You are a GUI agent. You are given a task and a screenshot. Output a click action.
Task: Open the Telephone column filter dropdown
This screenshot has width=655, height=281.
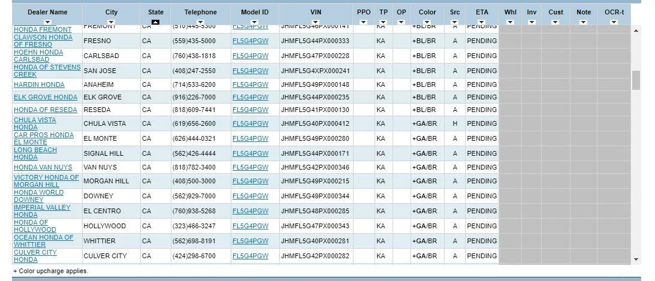point(201,22)
